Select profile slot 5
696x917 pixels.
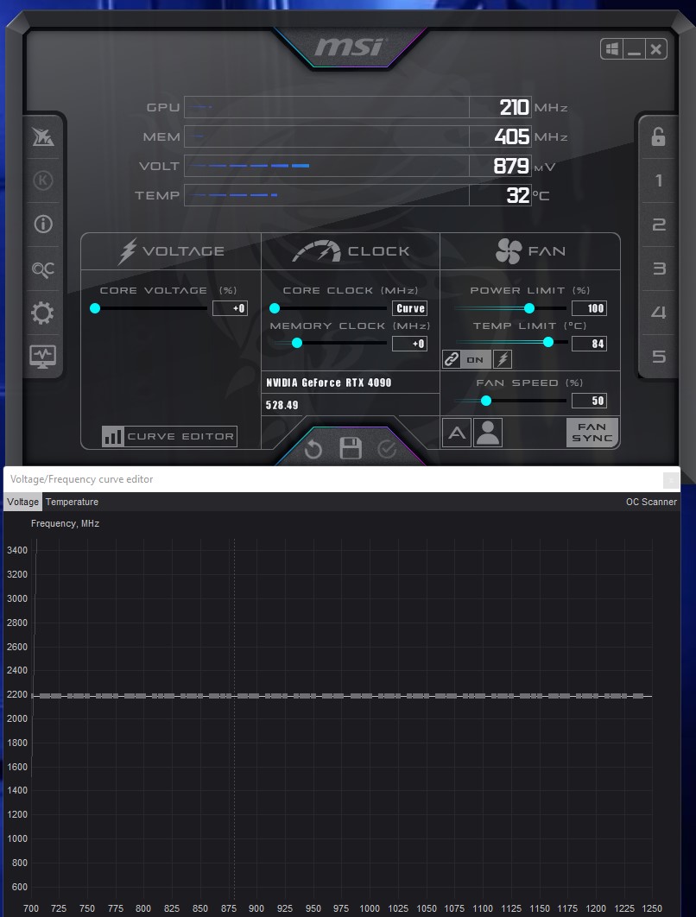coord(659,356)
